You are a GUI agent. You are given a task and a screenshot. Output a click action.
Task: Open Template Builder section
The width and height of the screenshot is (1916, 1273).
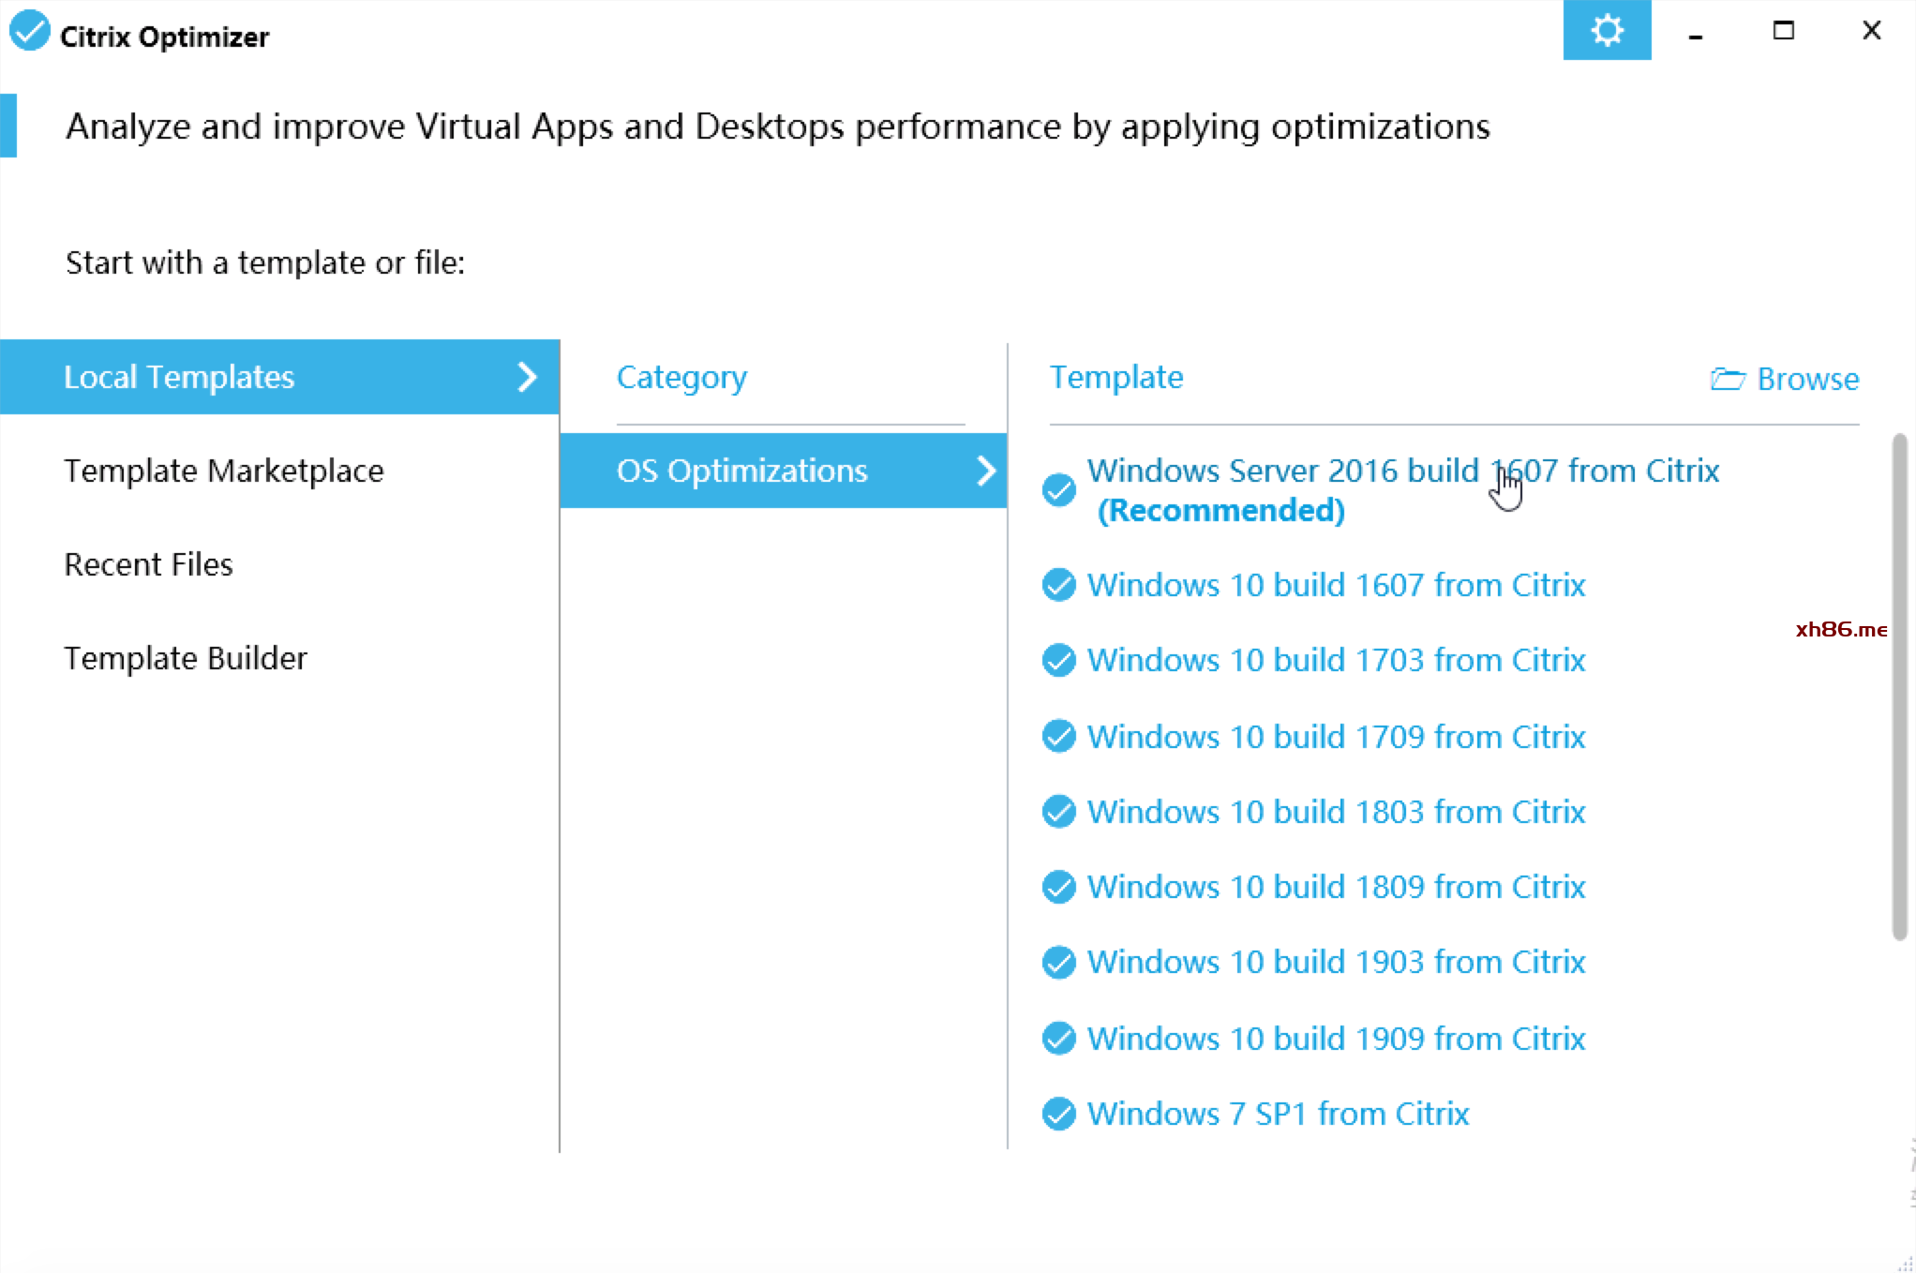186,658
